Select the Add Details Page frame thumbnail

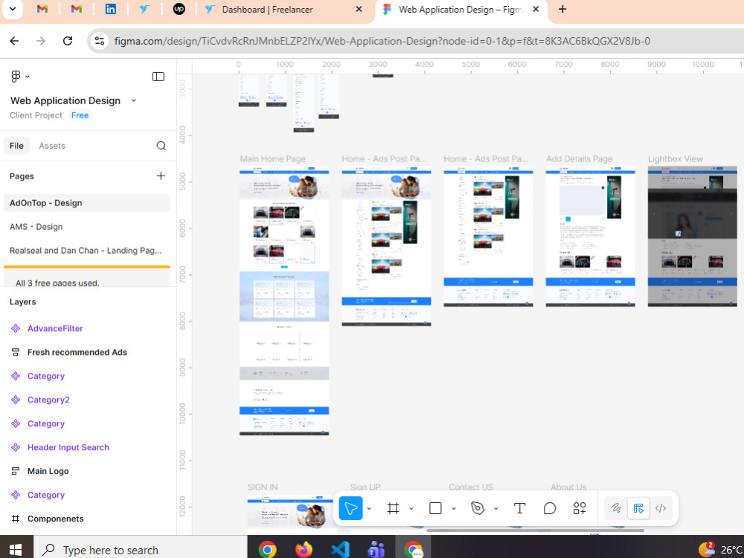[590, 237]
